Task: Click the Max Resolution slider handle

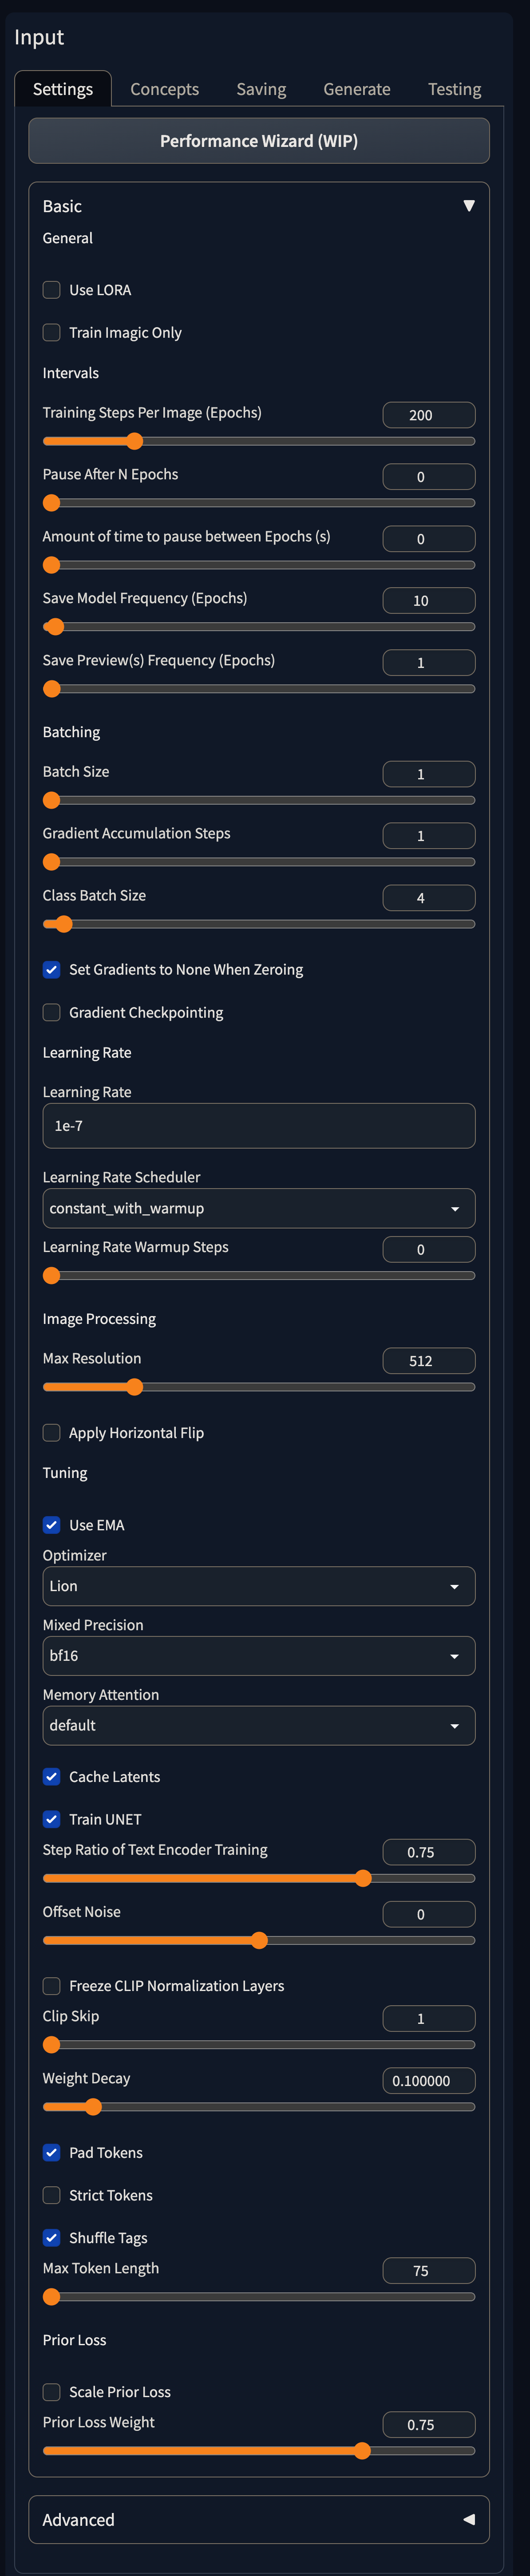Action: pos(135,1386)
